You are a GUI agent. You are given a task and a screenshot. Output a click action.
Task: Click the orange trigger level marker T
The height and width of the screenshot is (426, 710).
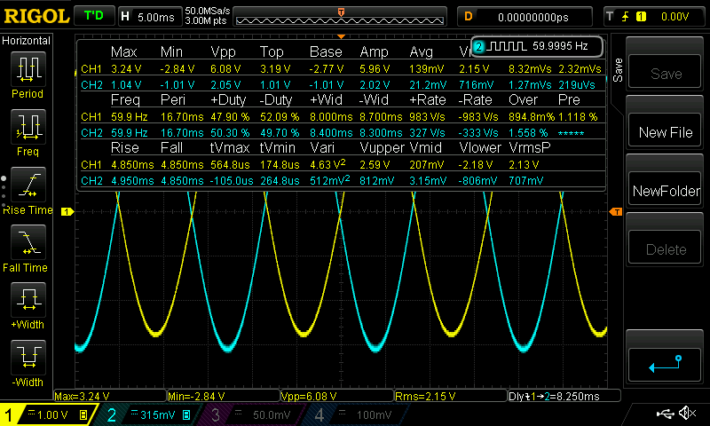pos(616,211)
